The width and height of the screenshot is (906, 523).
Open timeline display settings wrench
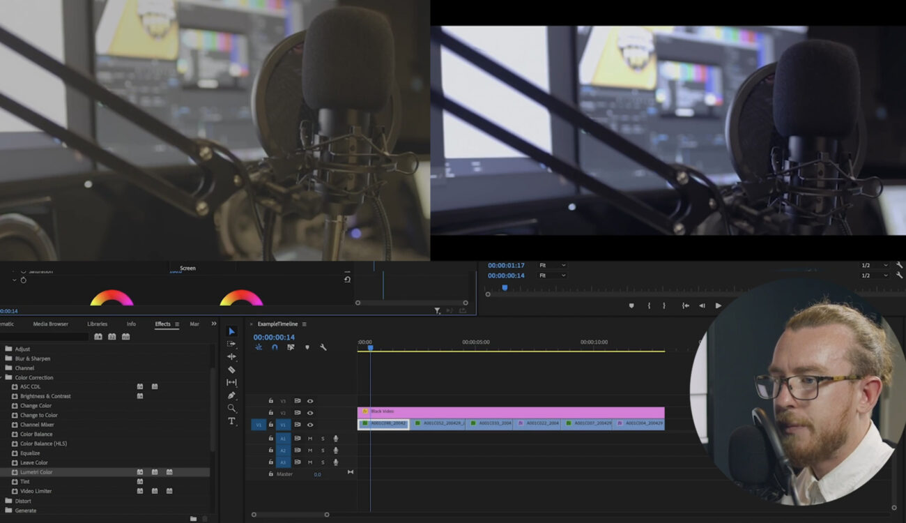click(x=323, y=347)
